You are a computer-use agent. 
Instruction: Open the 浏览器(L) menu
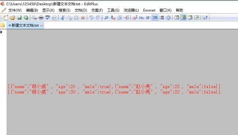[131, 10]
